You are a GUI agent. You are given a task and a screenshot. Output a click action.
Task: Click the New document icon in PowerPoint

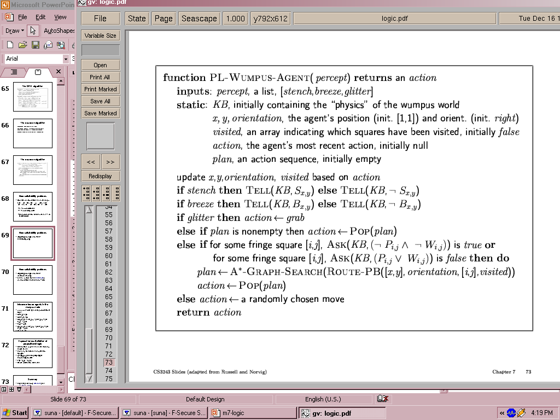pos(9,45)
